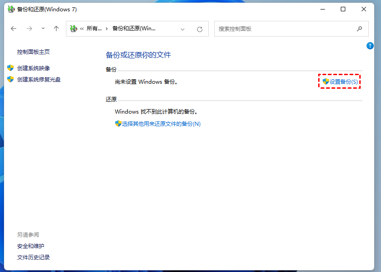Click the '另请参阅' label
The image size is (381, 272).
[28, 235]
